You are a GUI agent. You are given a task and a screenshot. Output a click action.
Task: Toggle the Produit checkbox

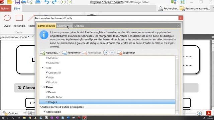click(x=47, y=82)
